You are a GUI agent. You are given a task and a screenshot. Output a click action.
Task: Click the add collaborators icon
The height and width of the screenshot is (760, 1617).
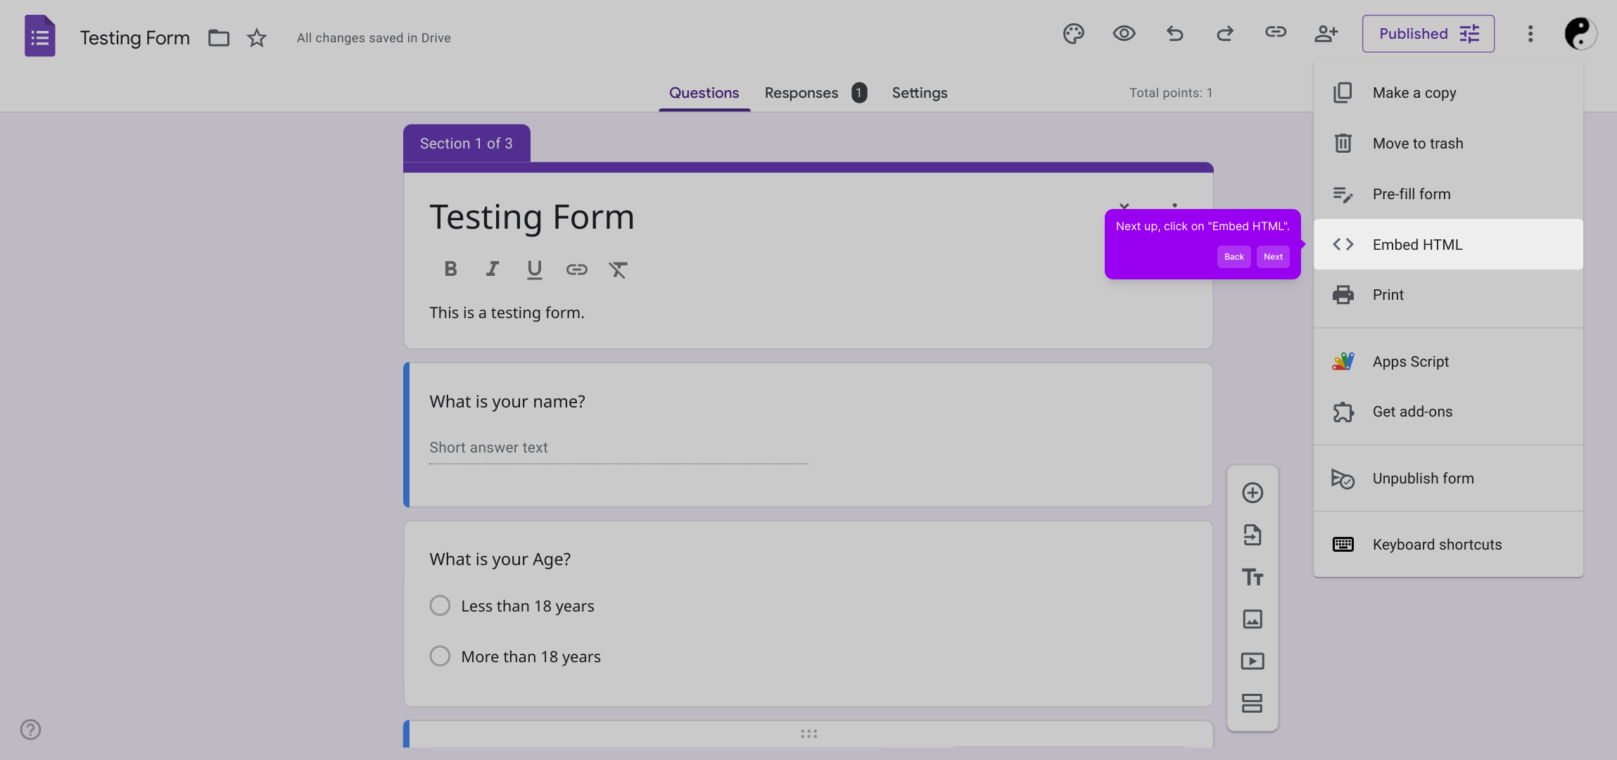pos(1326,34)
